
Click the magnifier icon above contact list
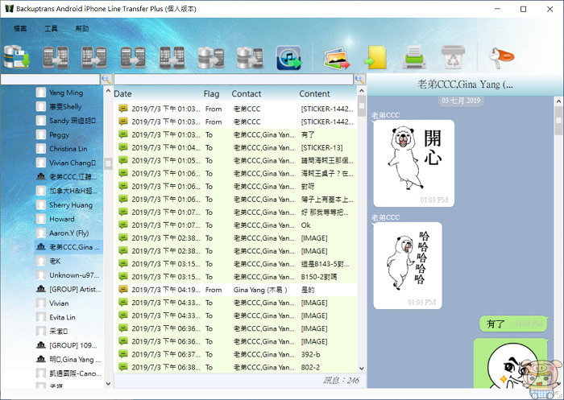click(106, 80)
